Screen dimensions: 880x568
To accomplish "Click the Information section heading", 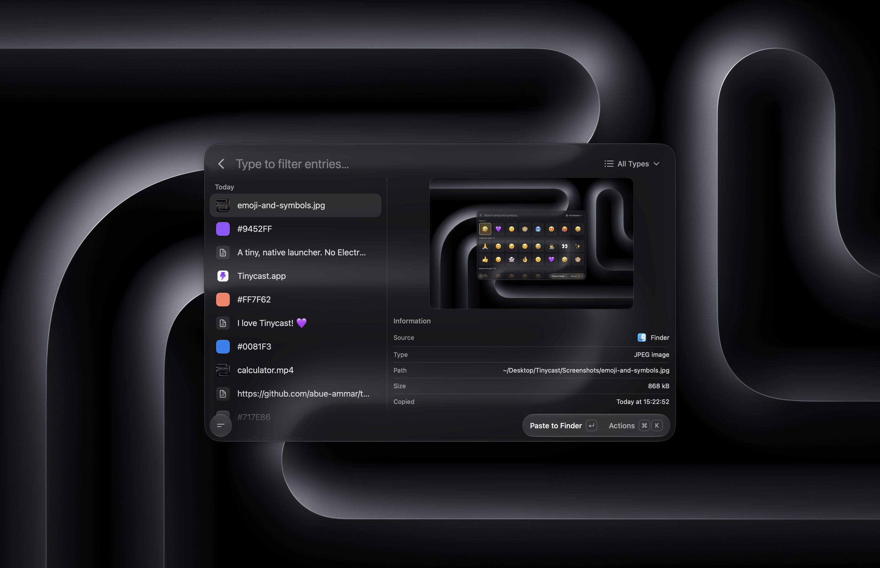I will (x=412, y=321).
